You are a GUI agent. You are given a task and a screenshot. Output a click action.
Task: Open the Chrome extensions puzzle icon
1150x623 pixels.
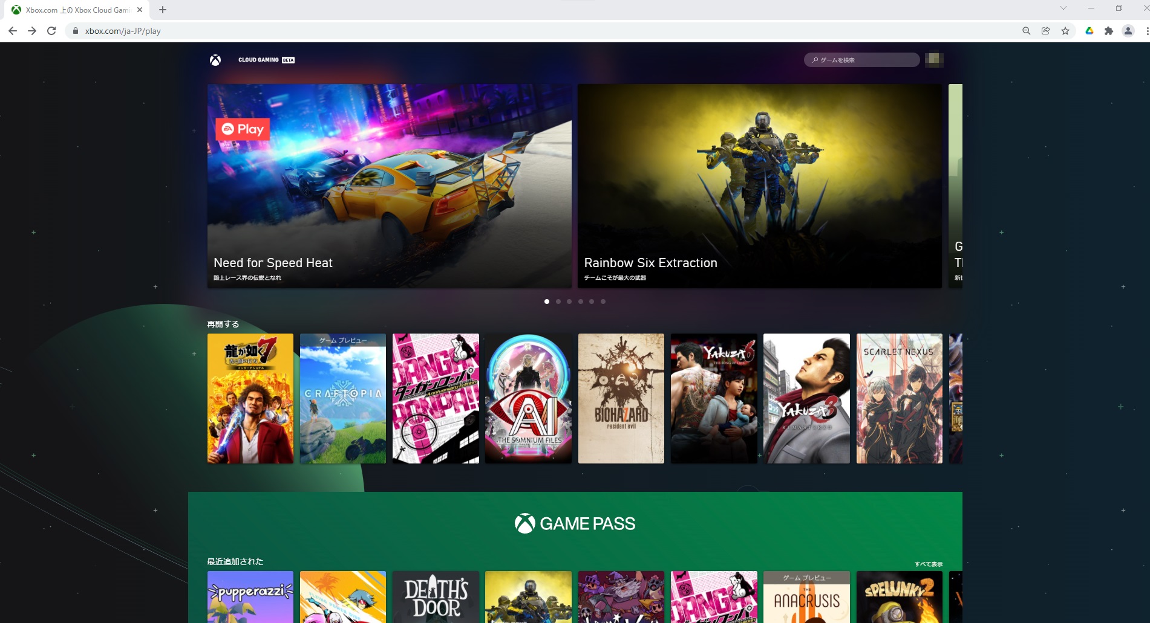1108,31
